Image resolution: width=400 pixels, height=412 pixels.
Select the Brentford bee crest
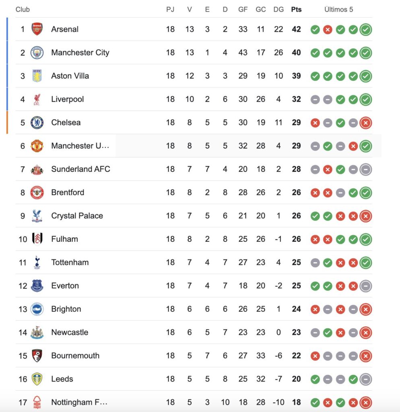coord(37,193)
